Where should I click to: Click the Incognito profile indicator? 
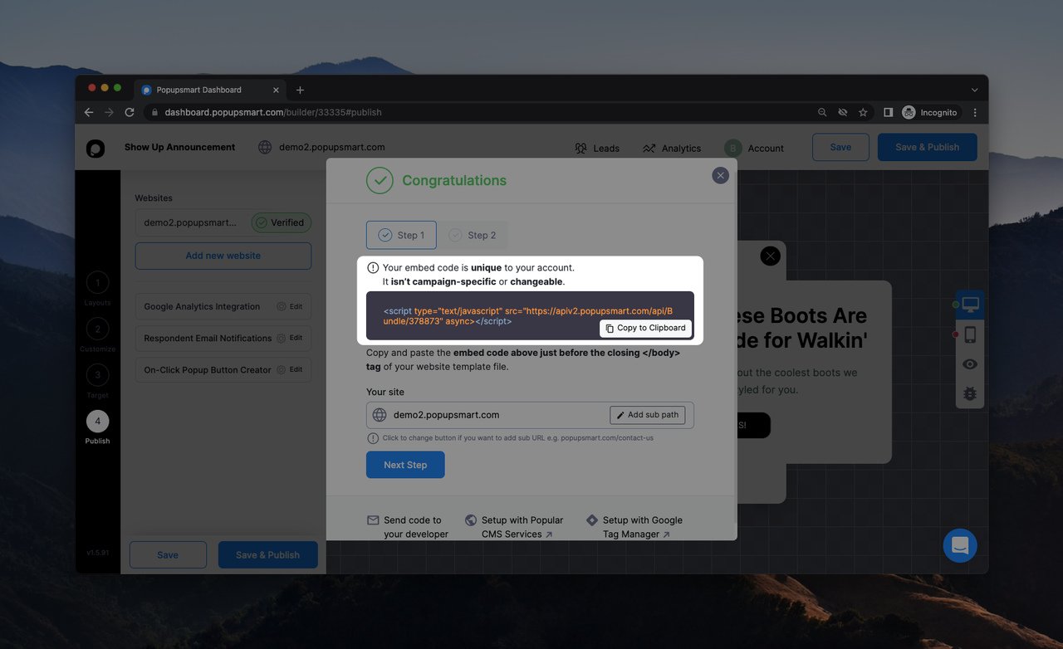pyautogui.click(x=930, y=112)
